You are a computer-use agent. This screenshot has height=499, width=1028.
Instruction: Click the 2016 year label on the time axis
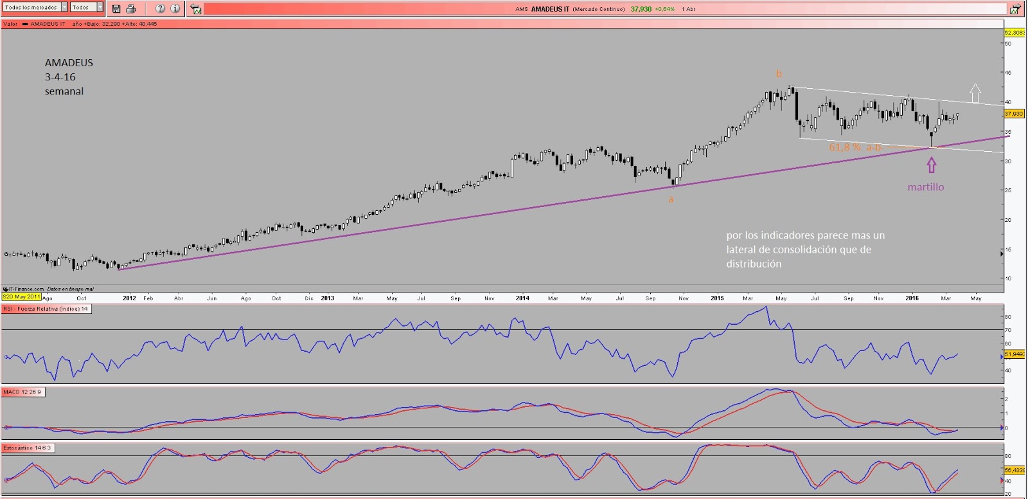(x=912, y=298)
